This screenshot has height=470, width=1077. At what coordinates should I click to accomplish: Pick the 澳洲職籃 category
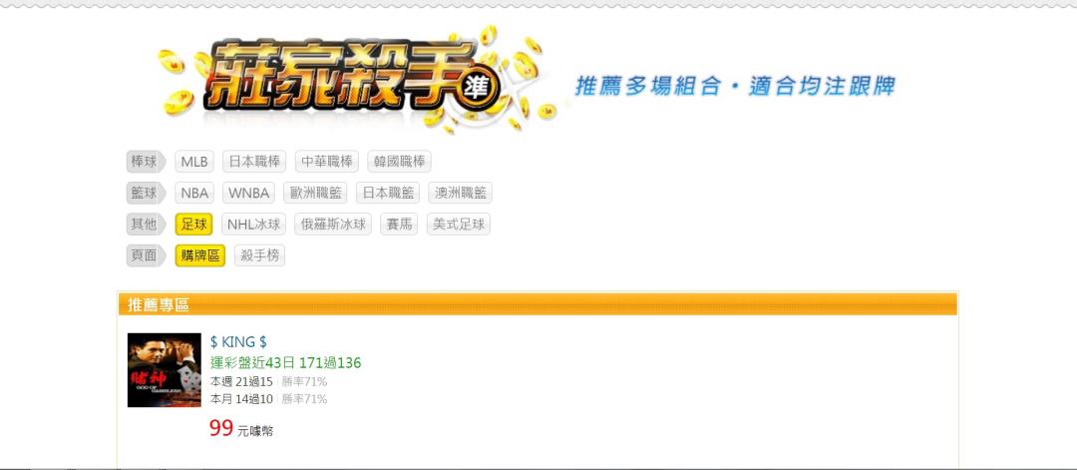[460, 193]
